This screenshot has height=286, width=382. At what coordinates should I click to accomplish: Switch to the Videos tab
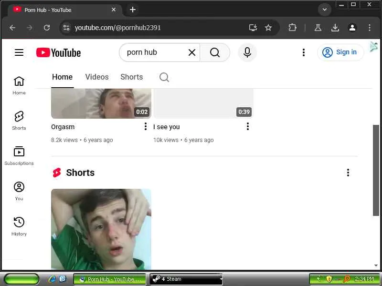tap(97, 77)
